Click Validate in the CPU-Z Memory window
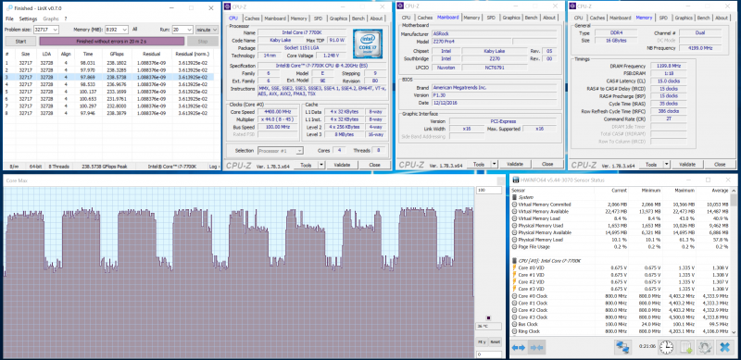This screenshot has height=360, width=741. pos(686,165)
